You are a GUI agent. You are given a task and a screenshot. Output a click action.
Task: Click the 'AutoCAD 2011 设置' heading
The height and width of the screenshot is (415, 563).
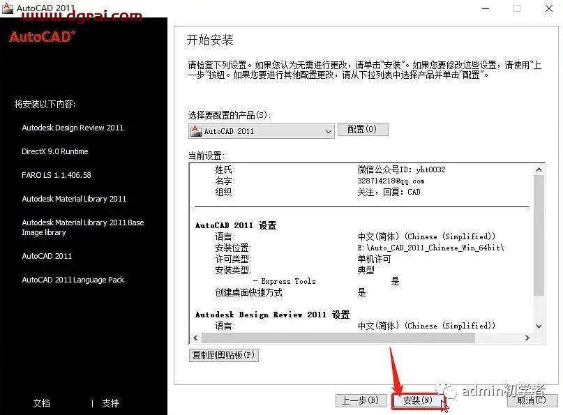pyautogui.click(x=236, y=225)
